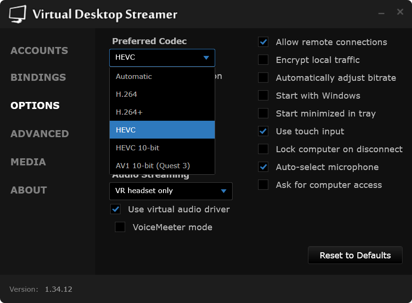Disable Use touch input checkbox
412x303 pixels.
coord(263,132)
